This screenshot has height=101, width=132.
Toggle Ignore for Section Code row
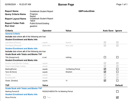[x=117, y=63]
